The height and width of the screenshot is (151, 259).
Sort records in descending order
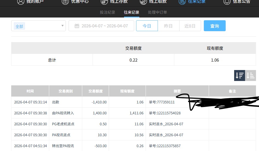(x=240, y=75)
